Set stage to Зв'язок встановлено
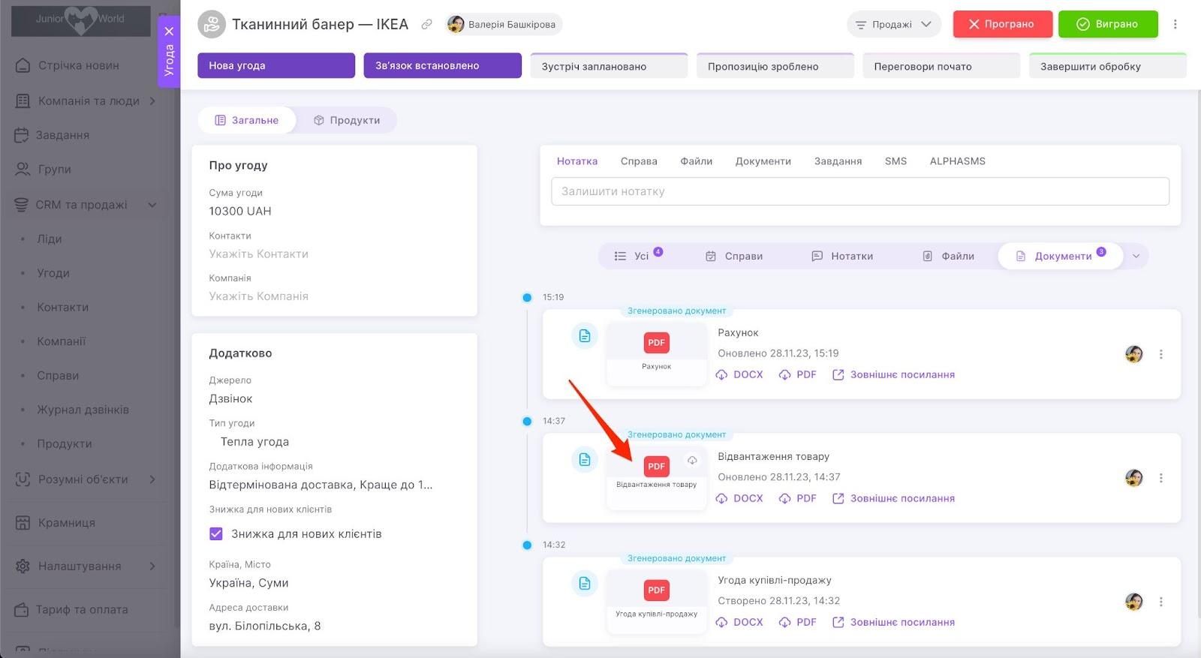The height and width of the screenshot is (658, 1201). (x=443, y=65)
